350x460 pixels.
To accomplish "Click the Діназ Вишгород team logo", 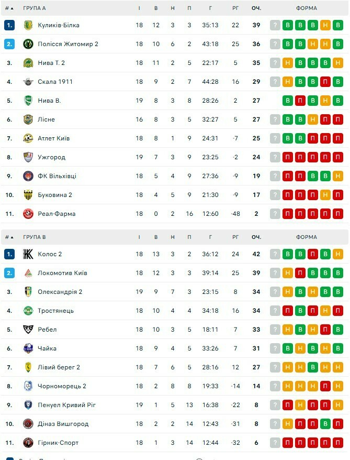I will (x=28, y=424).
